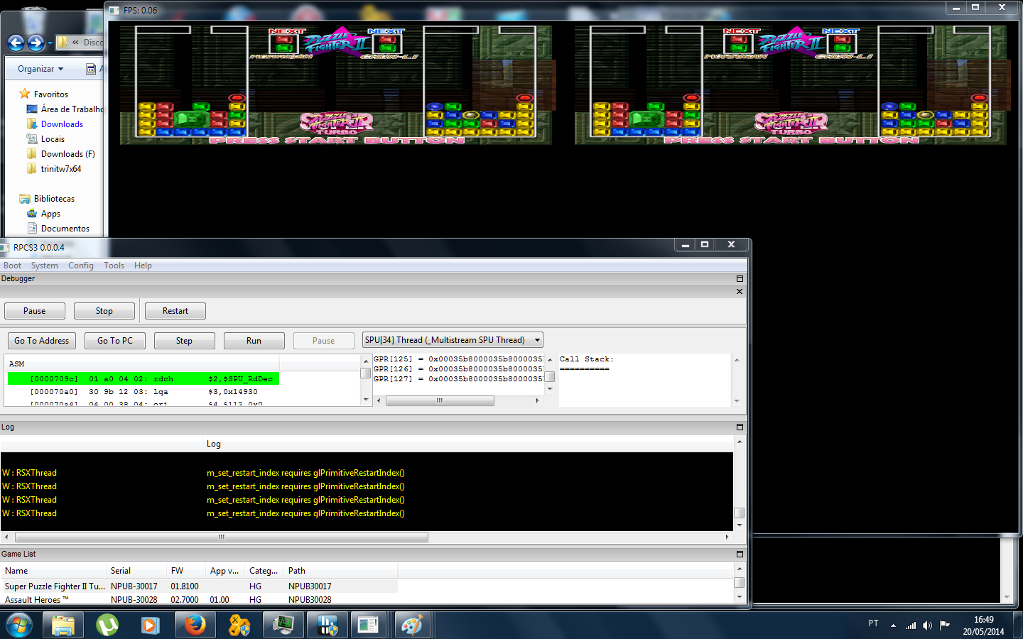Close the Debugger panel
The width and height of the screenshot is (1023, 639).
739,292
